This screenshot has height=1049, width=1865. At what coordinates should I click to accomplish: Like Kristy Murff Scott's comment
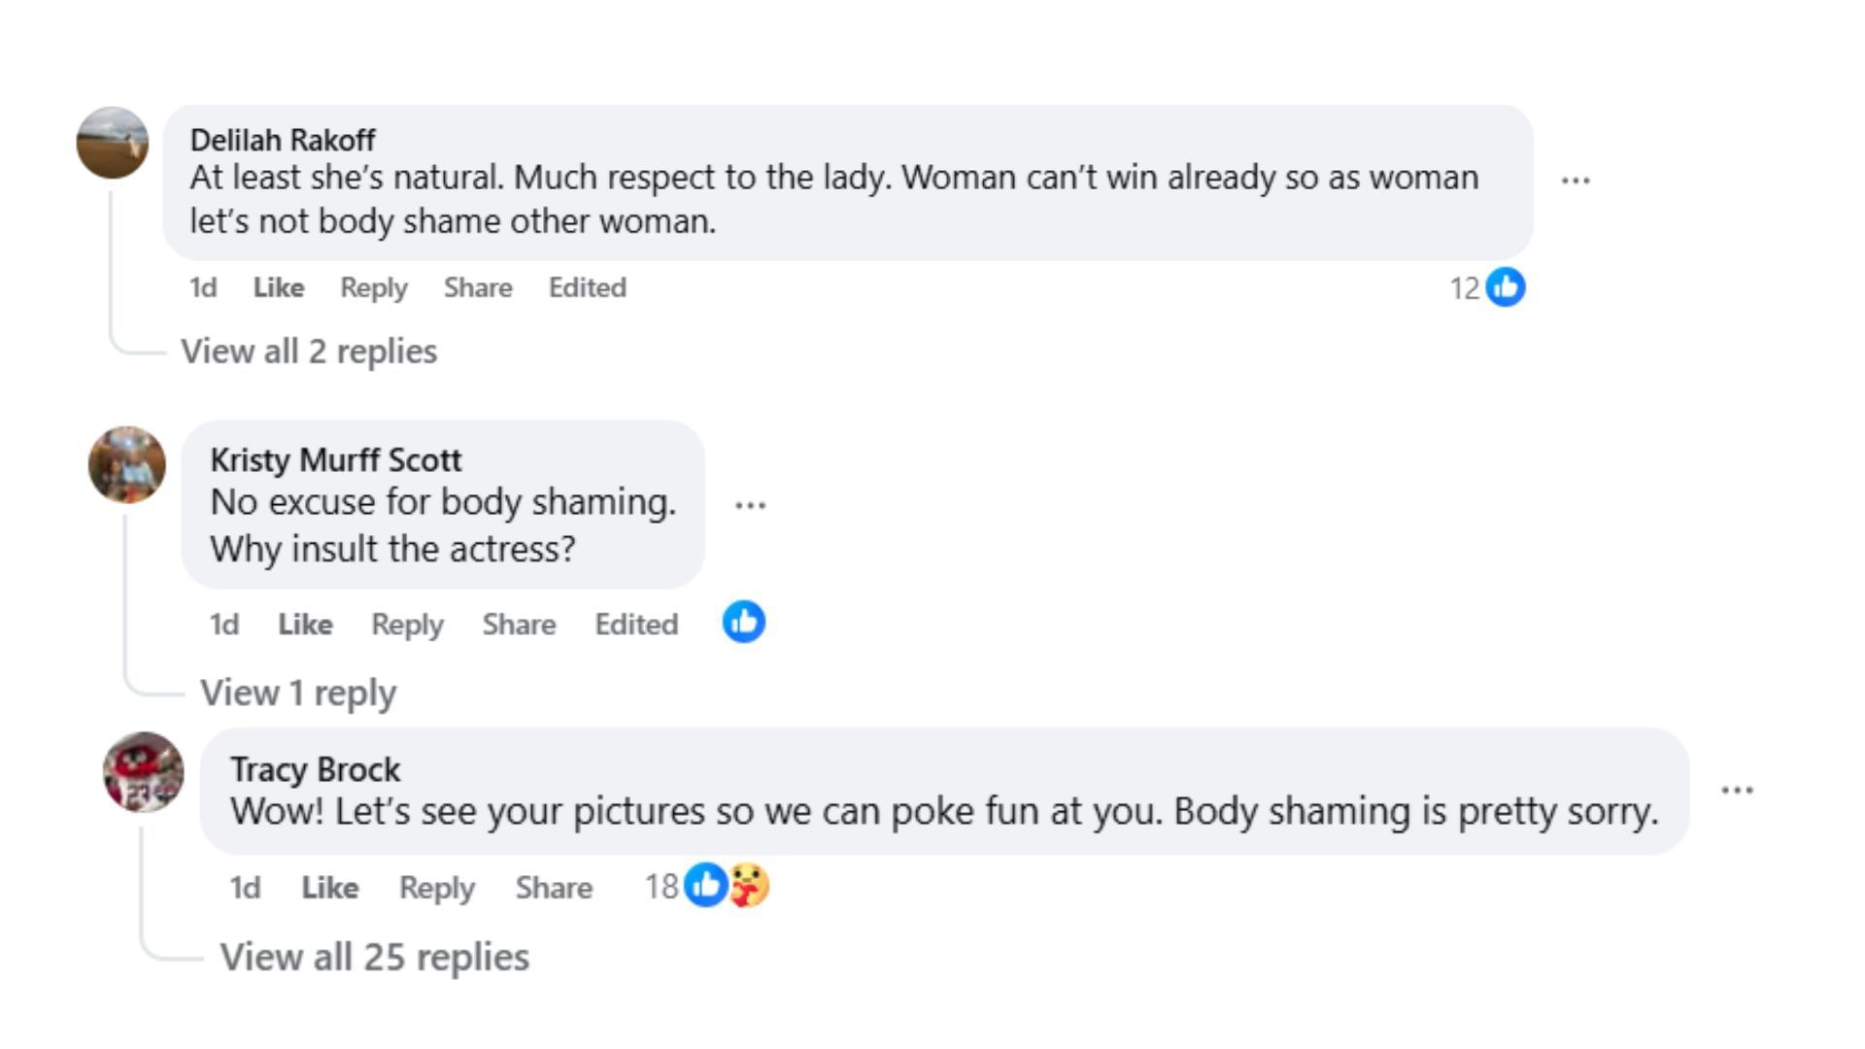pos(305,625)
